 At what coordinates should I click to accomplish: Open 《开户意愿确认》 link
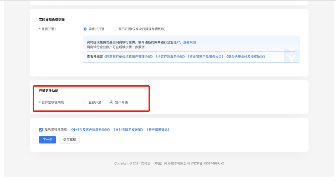click(158, 130)
